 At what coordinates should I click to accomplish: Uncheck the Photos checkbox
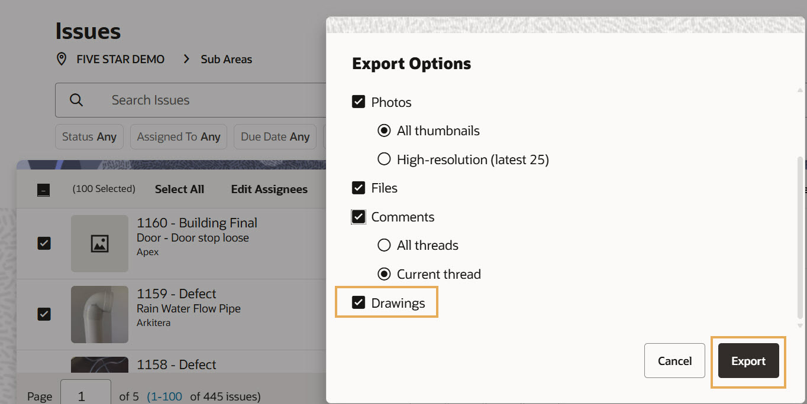(x=359, y=102)
